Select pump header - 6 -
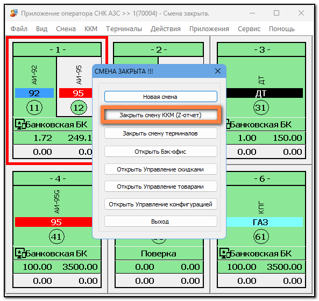Screen dimensions: 319x301 tap(266, 178)
